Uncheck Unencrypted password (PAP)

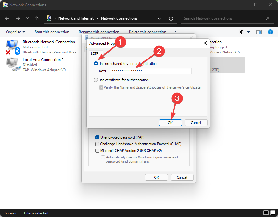(98, 138)
